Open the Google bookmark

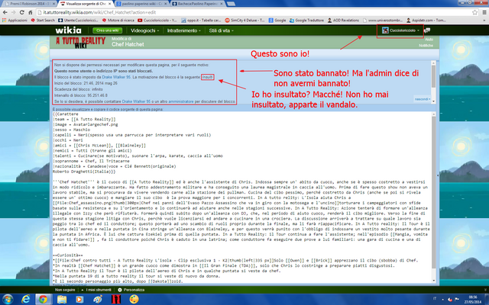click(277, 21)
